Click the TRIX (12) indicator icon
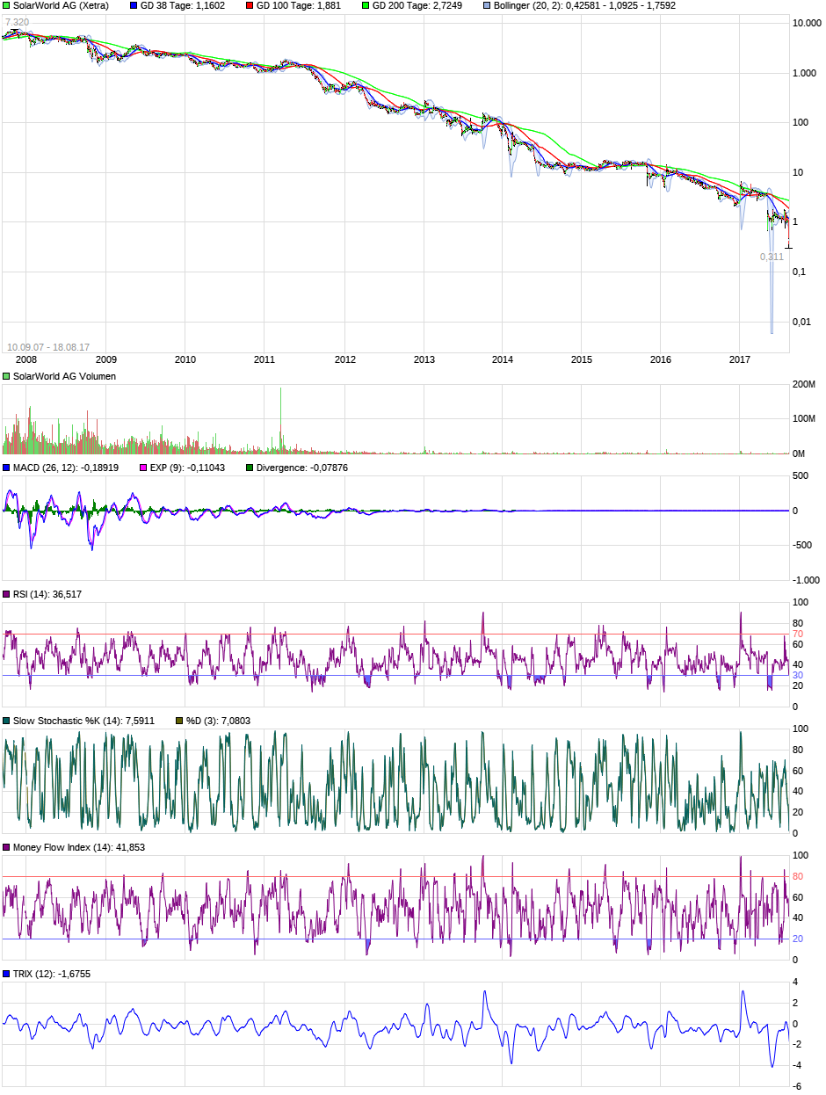Image resolution: width=826 pixels, height=1095 pixels. (7, 974)
